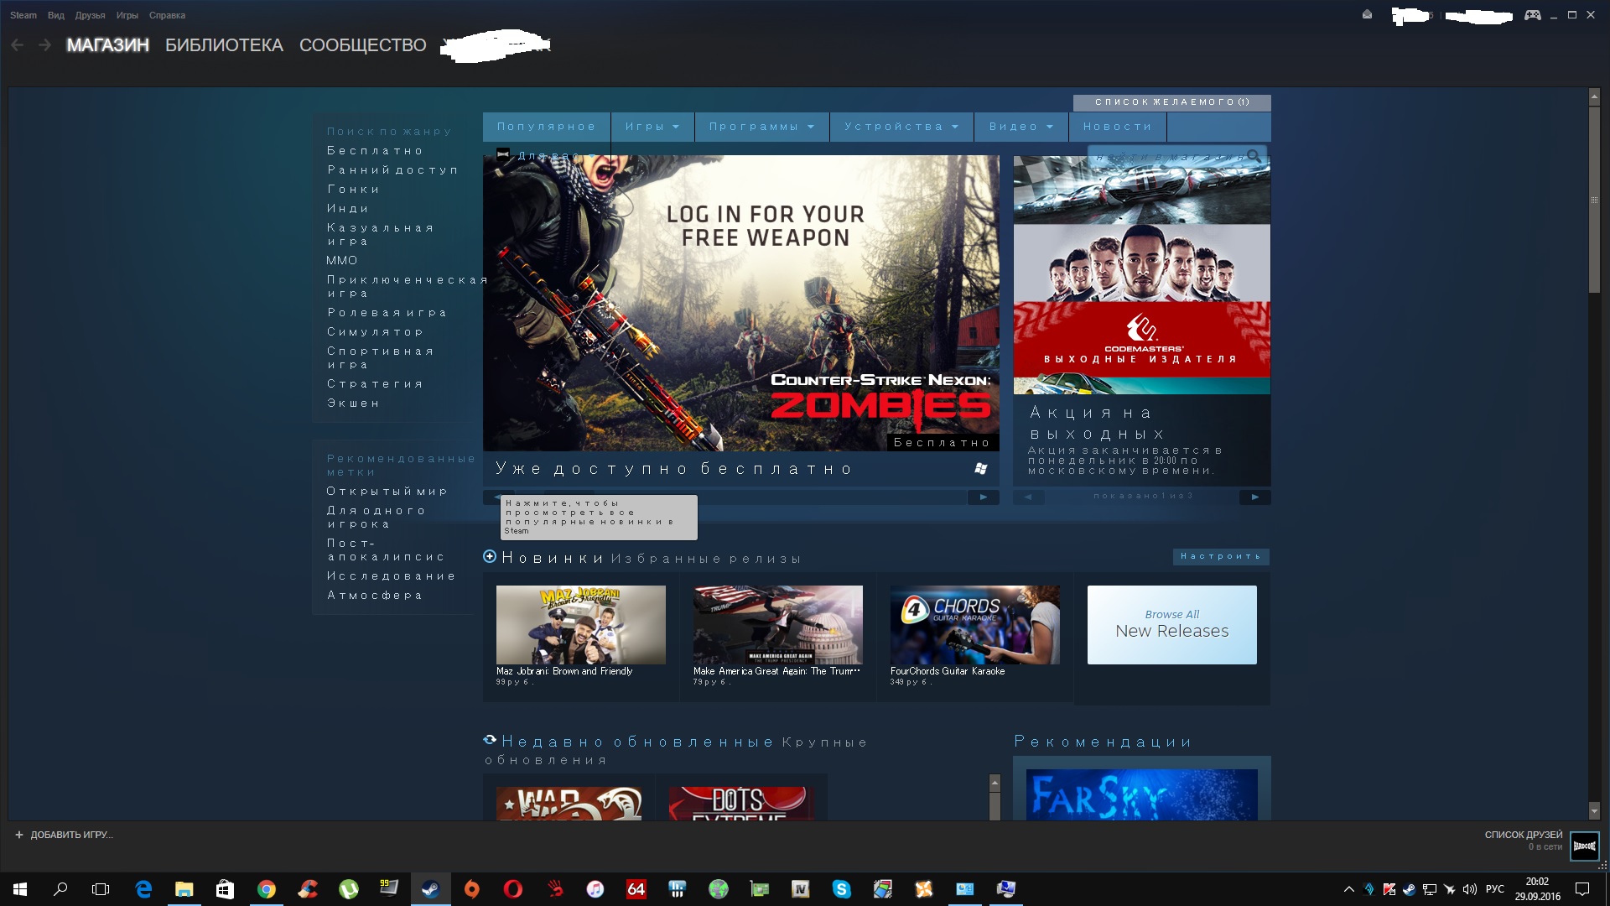Open the Big Picture mode gamepad icon
Viewport: 1610px width, 906px height.
(x=1532, y=15)
